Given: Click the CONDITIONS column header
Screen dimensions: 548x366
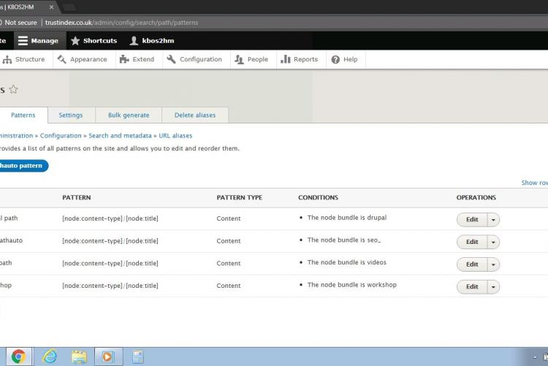Looking at the screenshot, I should 318,197.
